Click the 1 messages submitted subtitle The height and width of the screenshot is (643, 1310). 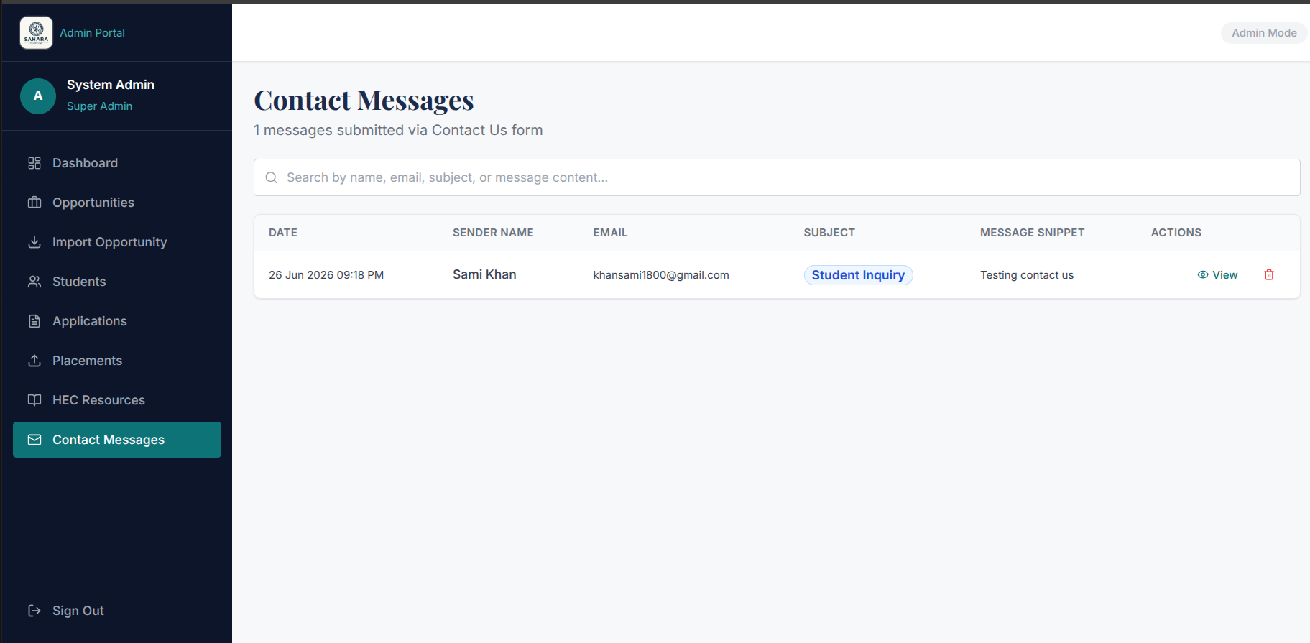(x=398, y=130)
